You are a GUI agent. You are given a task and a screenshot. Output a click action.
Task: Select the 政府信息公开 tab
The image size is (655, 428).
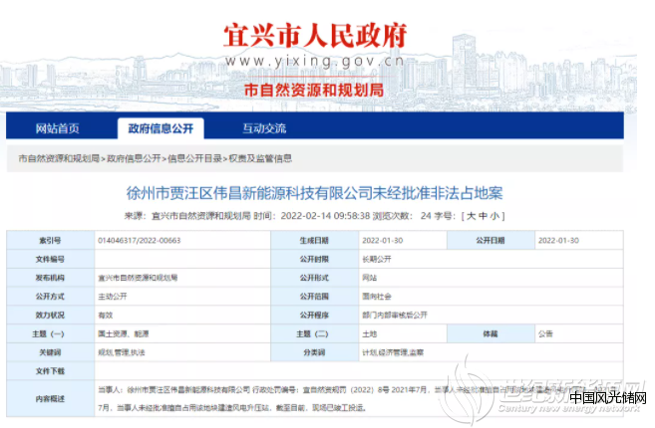tap(161, 128)
